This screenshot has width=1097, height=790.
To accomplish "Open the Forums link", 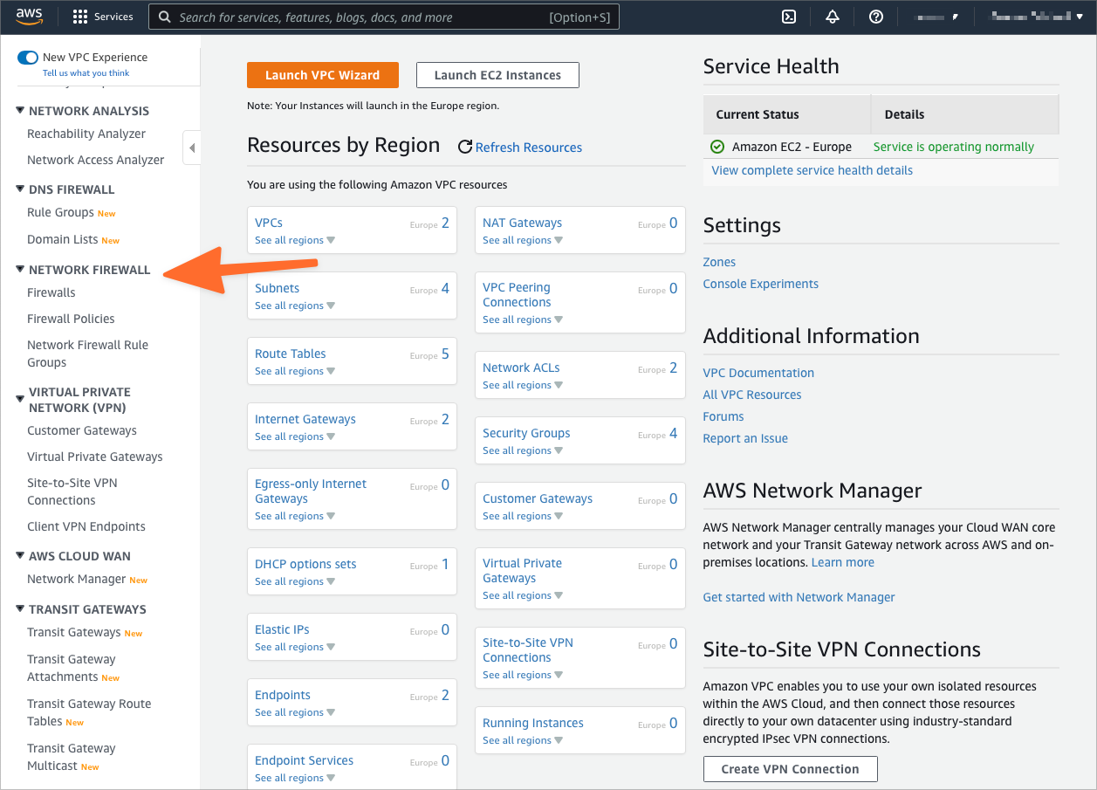I will 723,416.
